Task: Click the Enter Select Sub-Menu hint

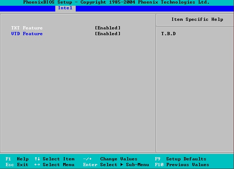Action: point(116,165)
